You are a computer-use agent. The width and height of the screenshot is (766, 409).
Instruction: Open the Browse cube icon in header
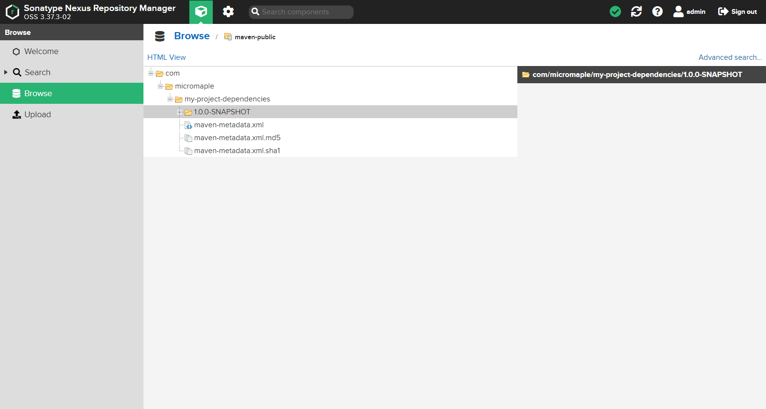point(201,11)
